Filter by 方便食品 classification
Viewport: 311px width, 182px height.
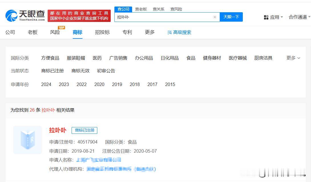click(50, 58)
